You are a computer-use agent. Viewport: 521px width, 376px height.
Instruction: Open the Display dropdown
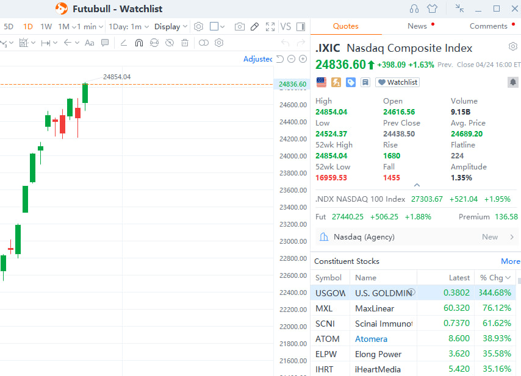[171, 27]
